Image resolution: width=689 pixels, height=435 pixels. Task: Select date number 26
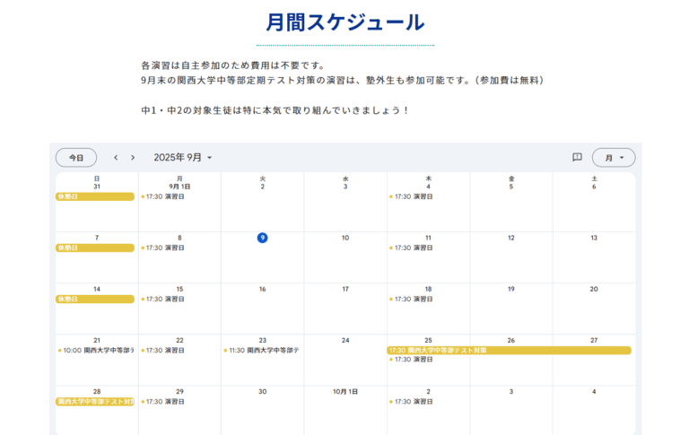pos(511,341)
